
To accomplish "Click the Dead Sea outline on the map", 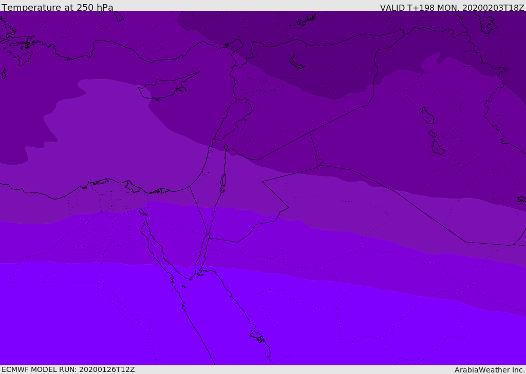I will 223,181.
